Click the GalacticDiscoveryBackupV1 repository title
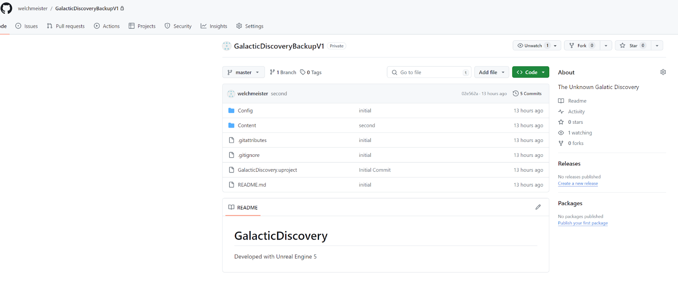This screenshot has width=678, height=284. coord(279,46)
